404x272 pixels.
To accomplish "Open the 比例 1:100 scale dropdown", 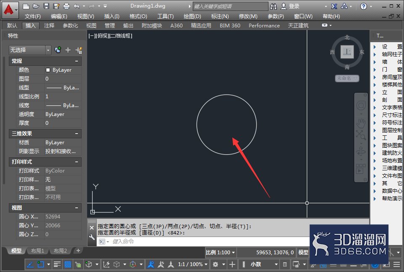I will [x=221, y=252].
